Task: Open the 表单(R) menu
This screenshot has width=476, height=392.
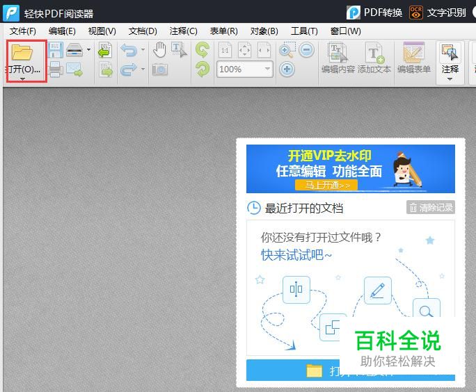Action: point(223,31)
